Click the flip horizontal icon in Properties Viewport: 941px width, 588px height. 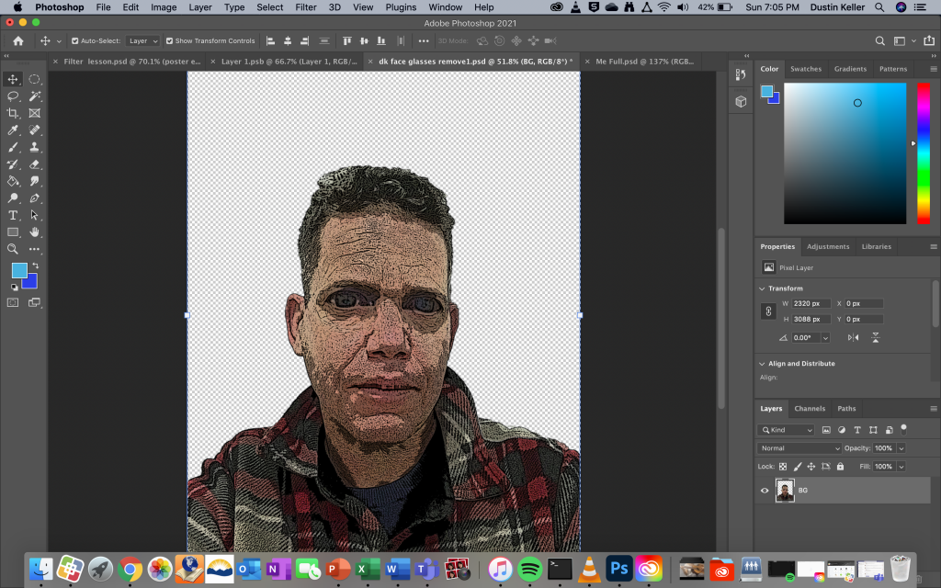854,337
